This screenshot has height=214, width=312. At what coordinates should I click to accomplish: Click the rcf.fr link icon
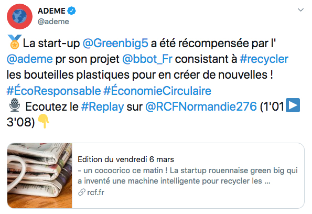click(82, 192)
